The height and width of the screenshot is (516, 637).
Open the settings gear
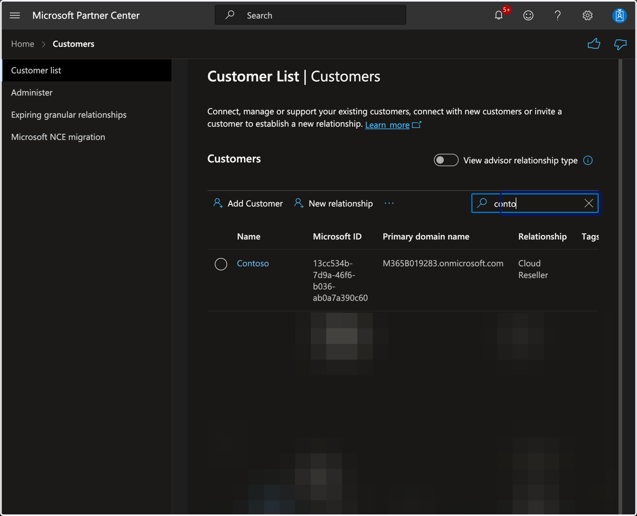click(587, 15)
